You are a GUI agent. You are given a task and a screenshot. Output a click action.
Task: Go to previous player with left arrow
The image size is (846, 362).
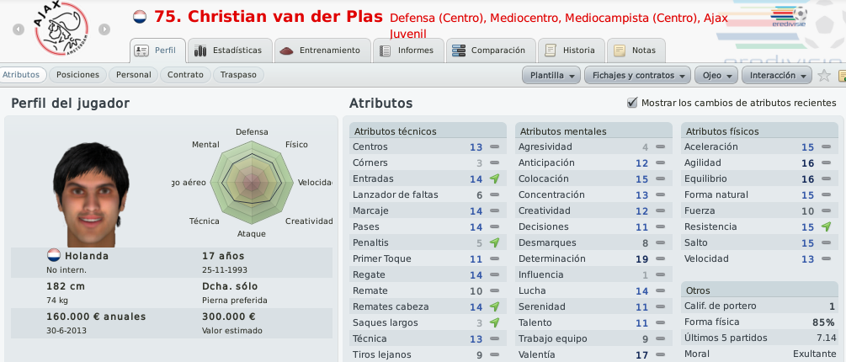coord(19,29)
